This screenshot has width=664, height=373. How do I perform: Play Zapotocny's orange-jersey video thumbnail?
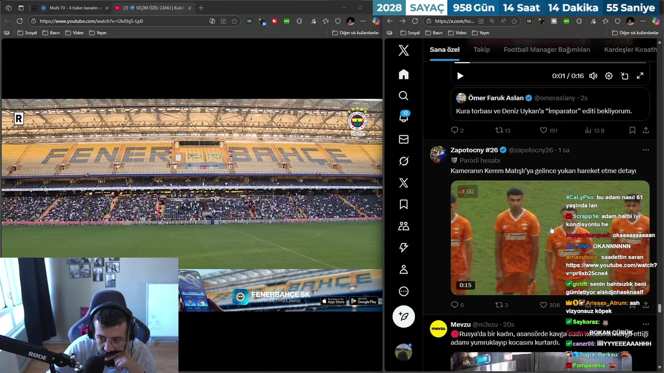(550, 237)
